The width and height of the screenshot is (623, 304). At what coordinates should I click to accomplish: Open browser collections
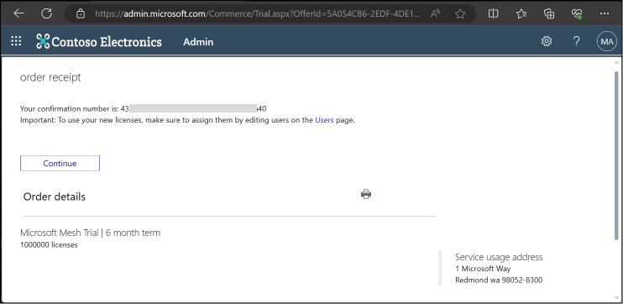coord(549,14)
